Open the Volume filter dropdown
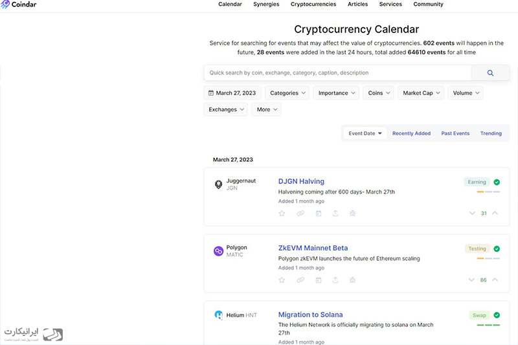 click(x=466, y=93)
